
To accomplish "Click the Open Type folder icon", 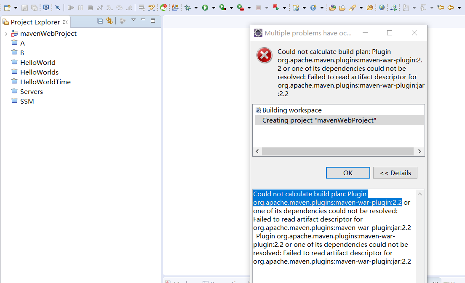I will click(332, 8).
